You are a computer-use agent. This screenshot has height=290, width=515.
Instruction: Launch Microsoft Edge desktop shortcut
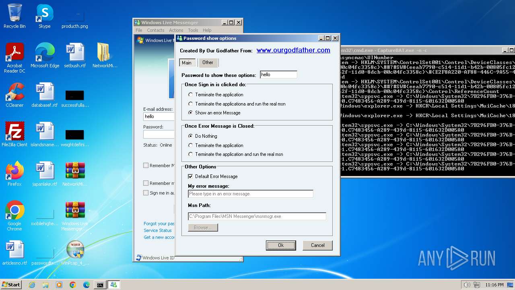45,56
